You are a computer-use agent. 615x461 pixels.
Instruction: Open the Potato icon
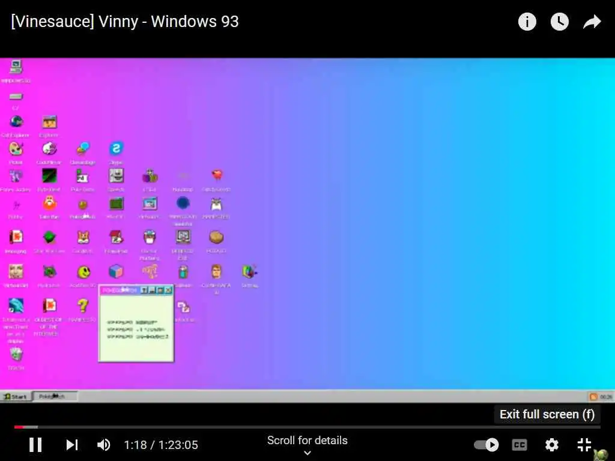216,237
